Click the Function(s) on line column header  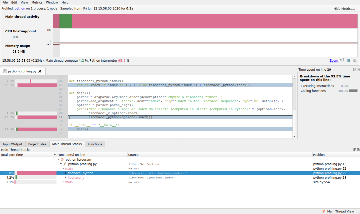pyautogui.click(x=92, y=155)
